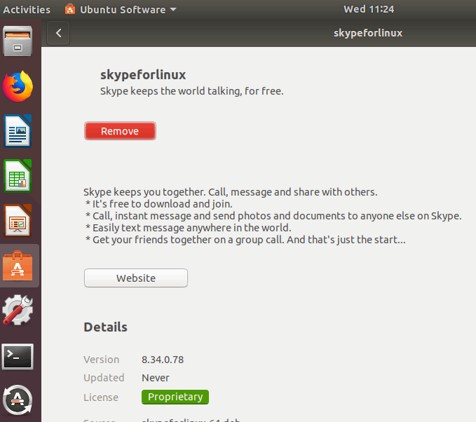The image size is (476, 422).
Task: Go back using the header arrow button
Action: tap(58, 33)
